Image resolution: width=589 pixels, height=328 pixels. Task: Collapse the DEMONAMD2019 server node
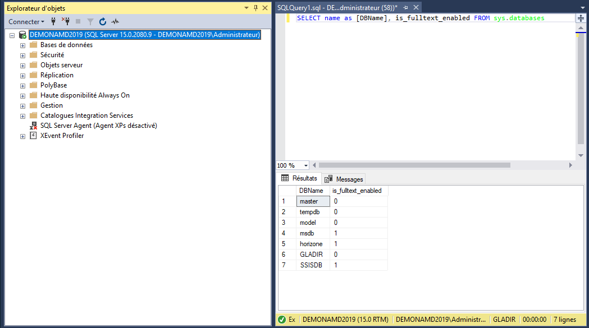click(12, 35)
